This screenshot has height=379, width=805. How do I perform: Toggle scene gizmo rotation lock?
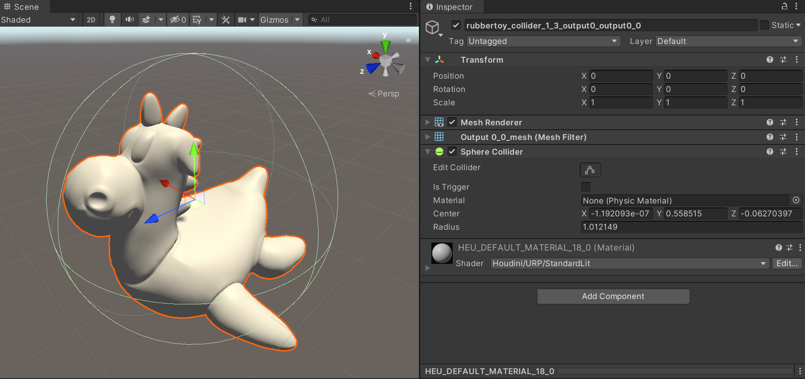[408, 39]
